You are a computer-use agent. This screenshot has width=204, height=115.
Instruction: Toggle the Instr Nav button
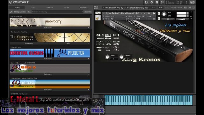(x=88, y=12)
